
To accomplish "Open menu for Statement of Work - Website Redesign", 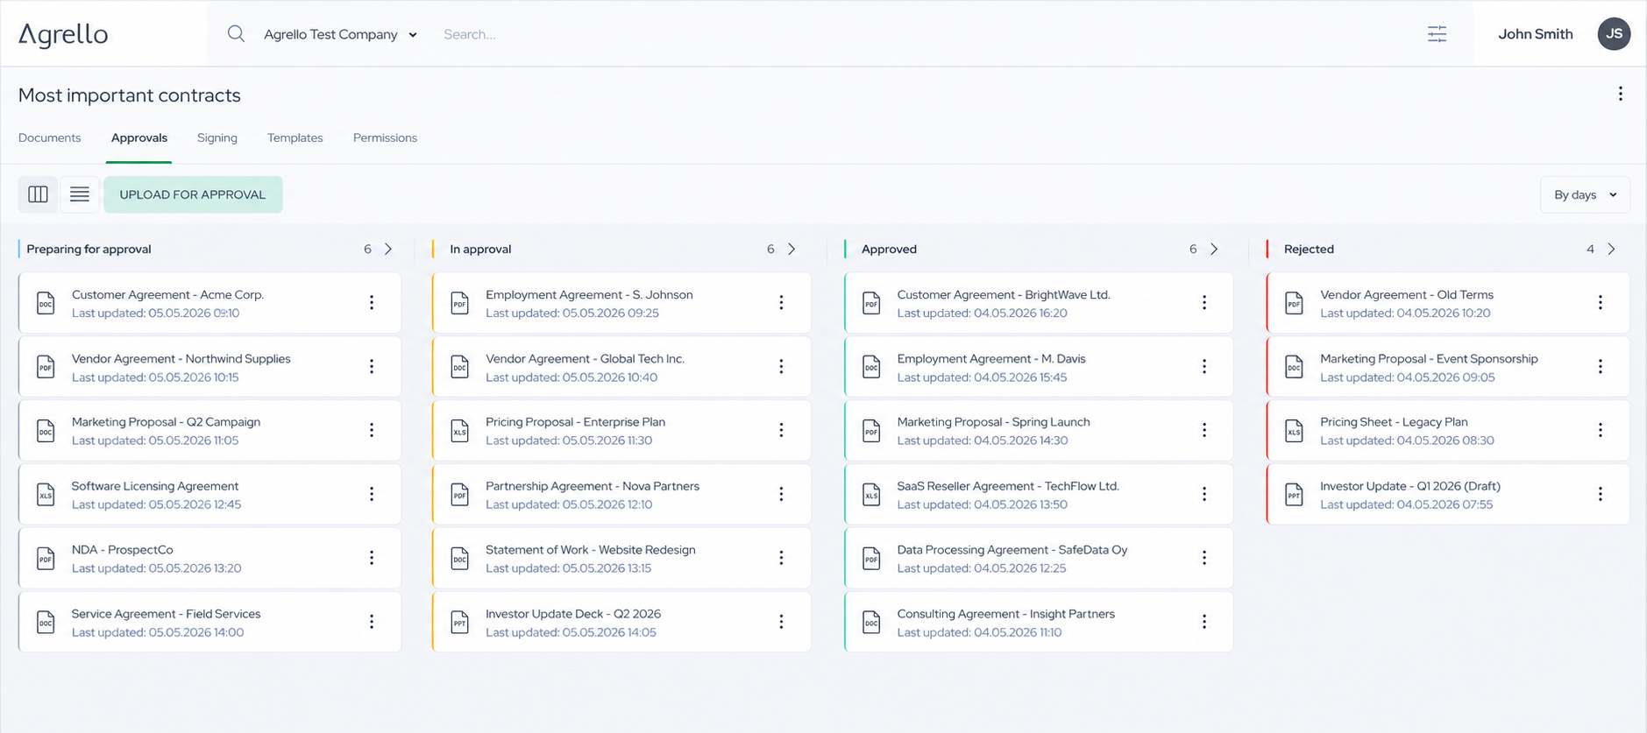I will coord(781,558).
